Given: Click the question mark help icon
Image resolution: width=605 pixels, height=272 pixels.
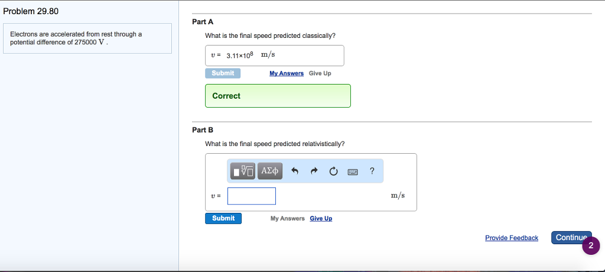Looking at the screenshot, I should (372, 171).
